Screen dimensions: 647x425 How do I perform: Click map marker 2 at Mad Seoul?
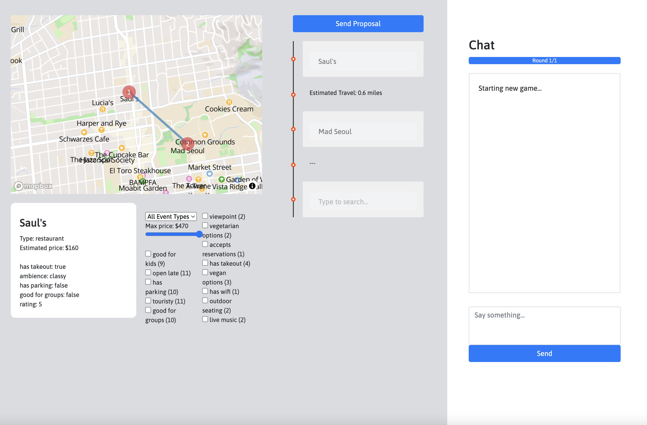[x=187, y=144]
